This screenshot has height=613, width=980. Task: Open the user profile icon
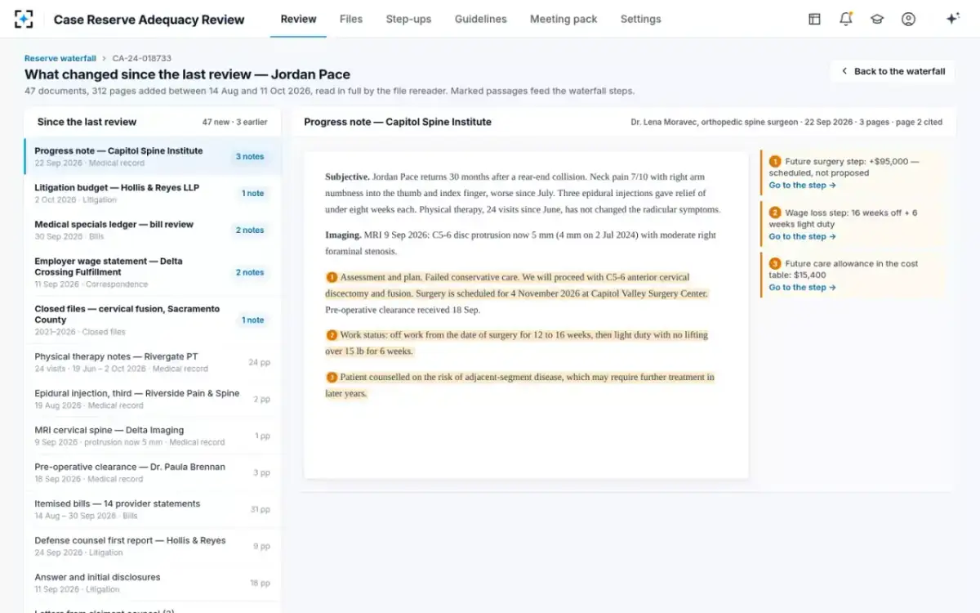pyautogui.click(x=908, y=19)
